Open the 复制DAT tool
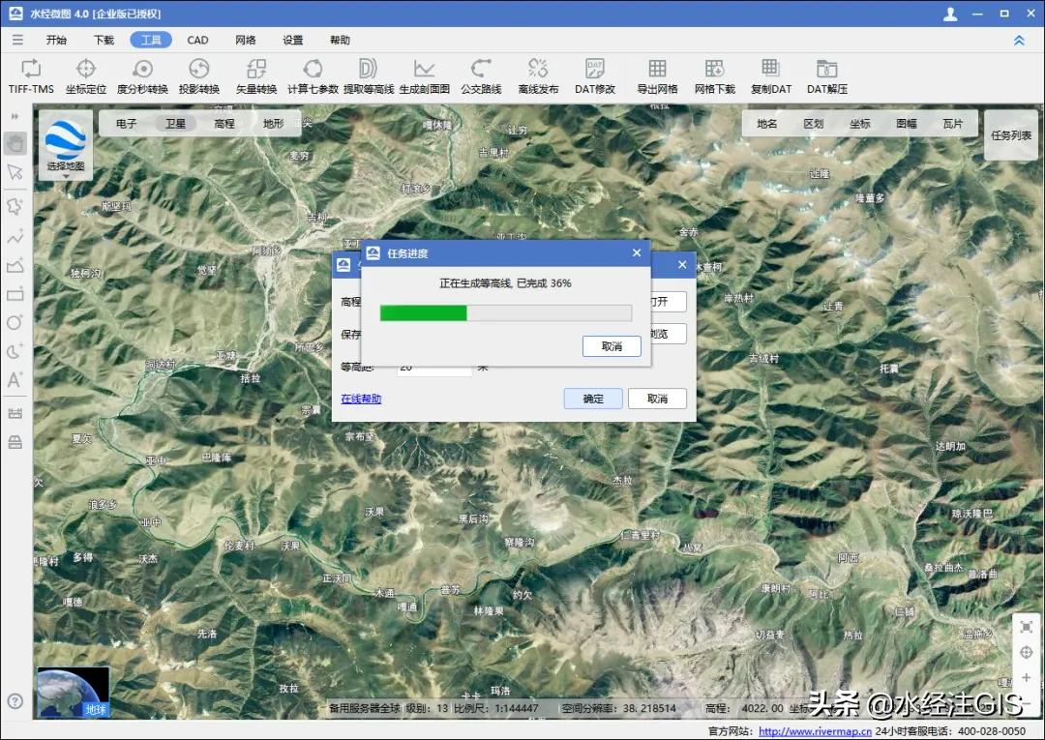 tap(771, 75)
